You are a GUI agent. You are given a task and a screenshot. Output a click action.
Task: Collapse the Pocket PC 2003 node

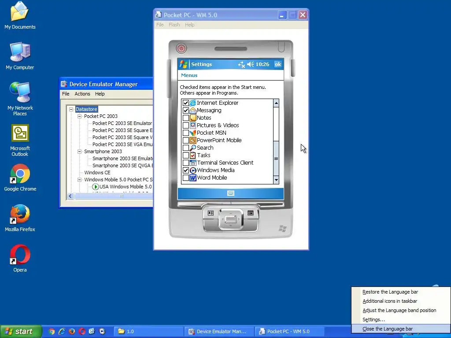pos(79,116)
